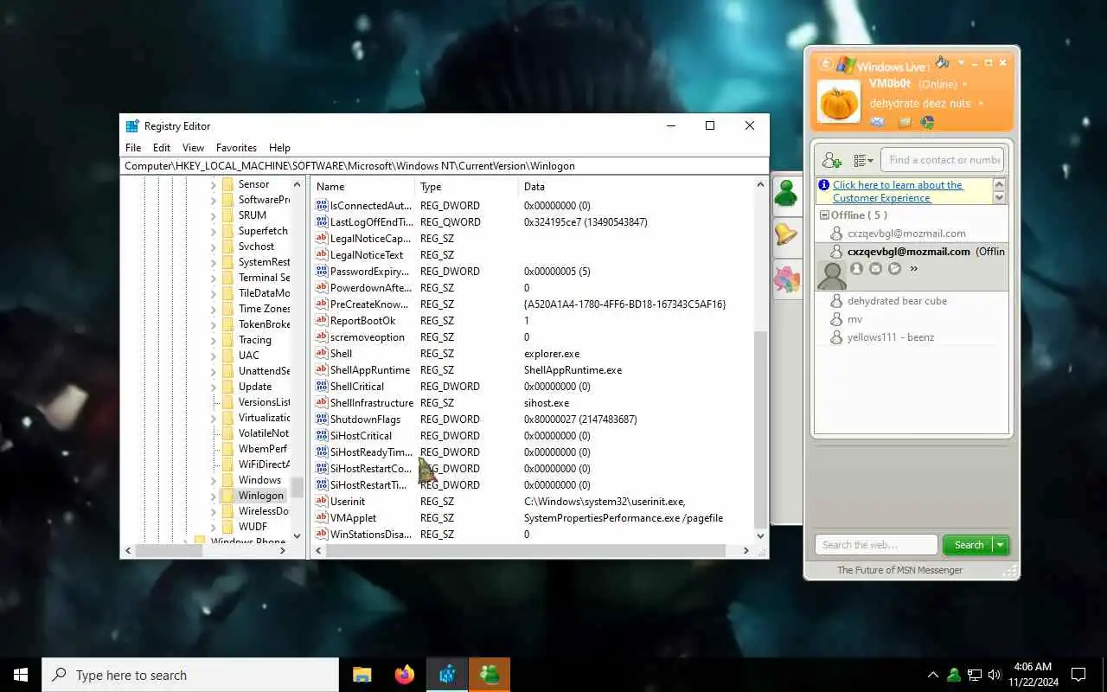The image size is (1107, 692).
Task: Open Firefox from the taskbar
Action: click(404, 675)
